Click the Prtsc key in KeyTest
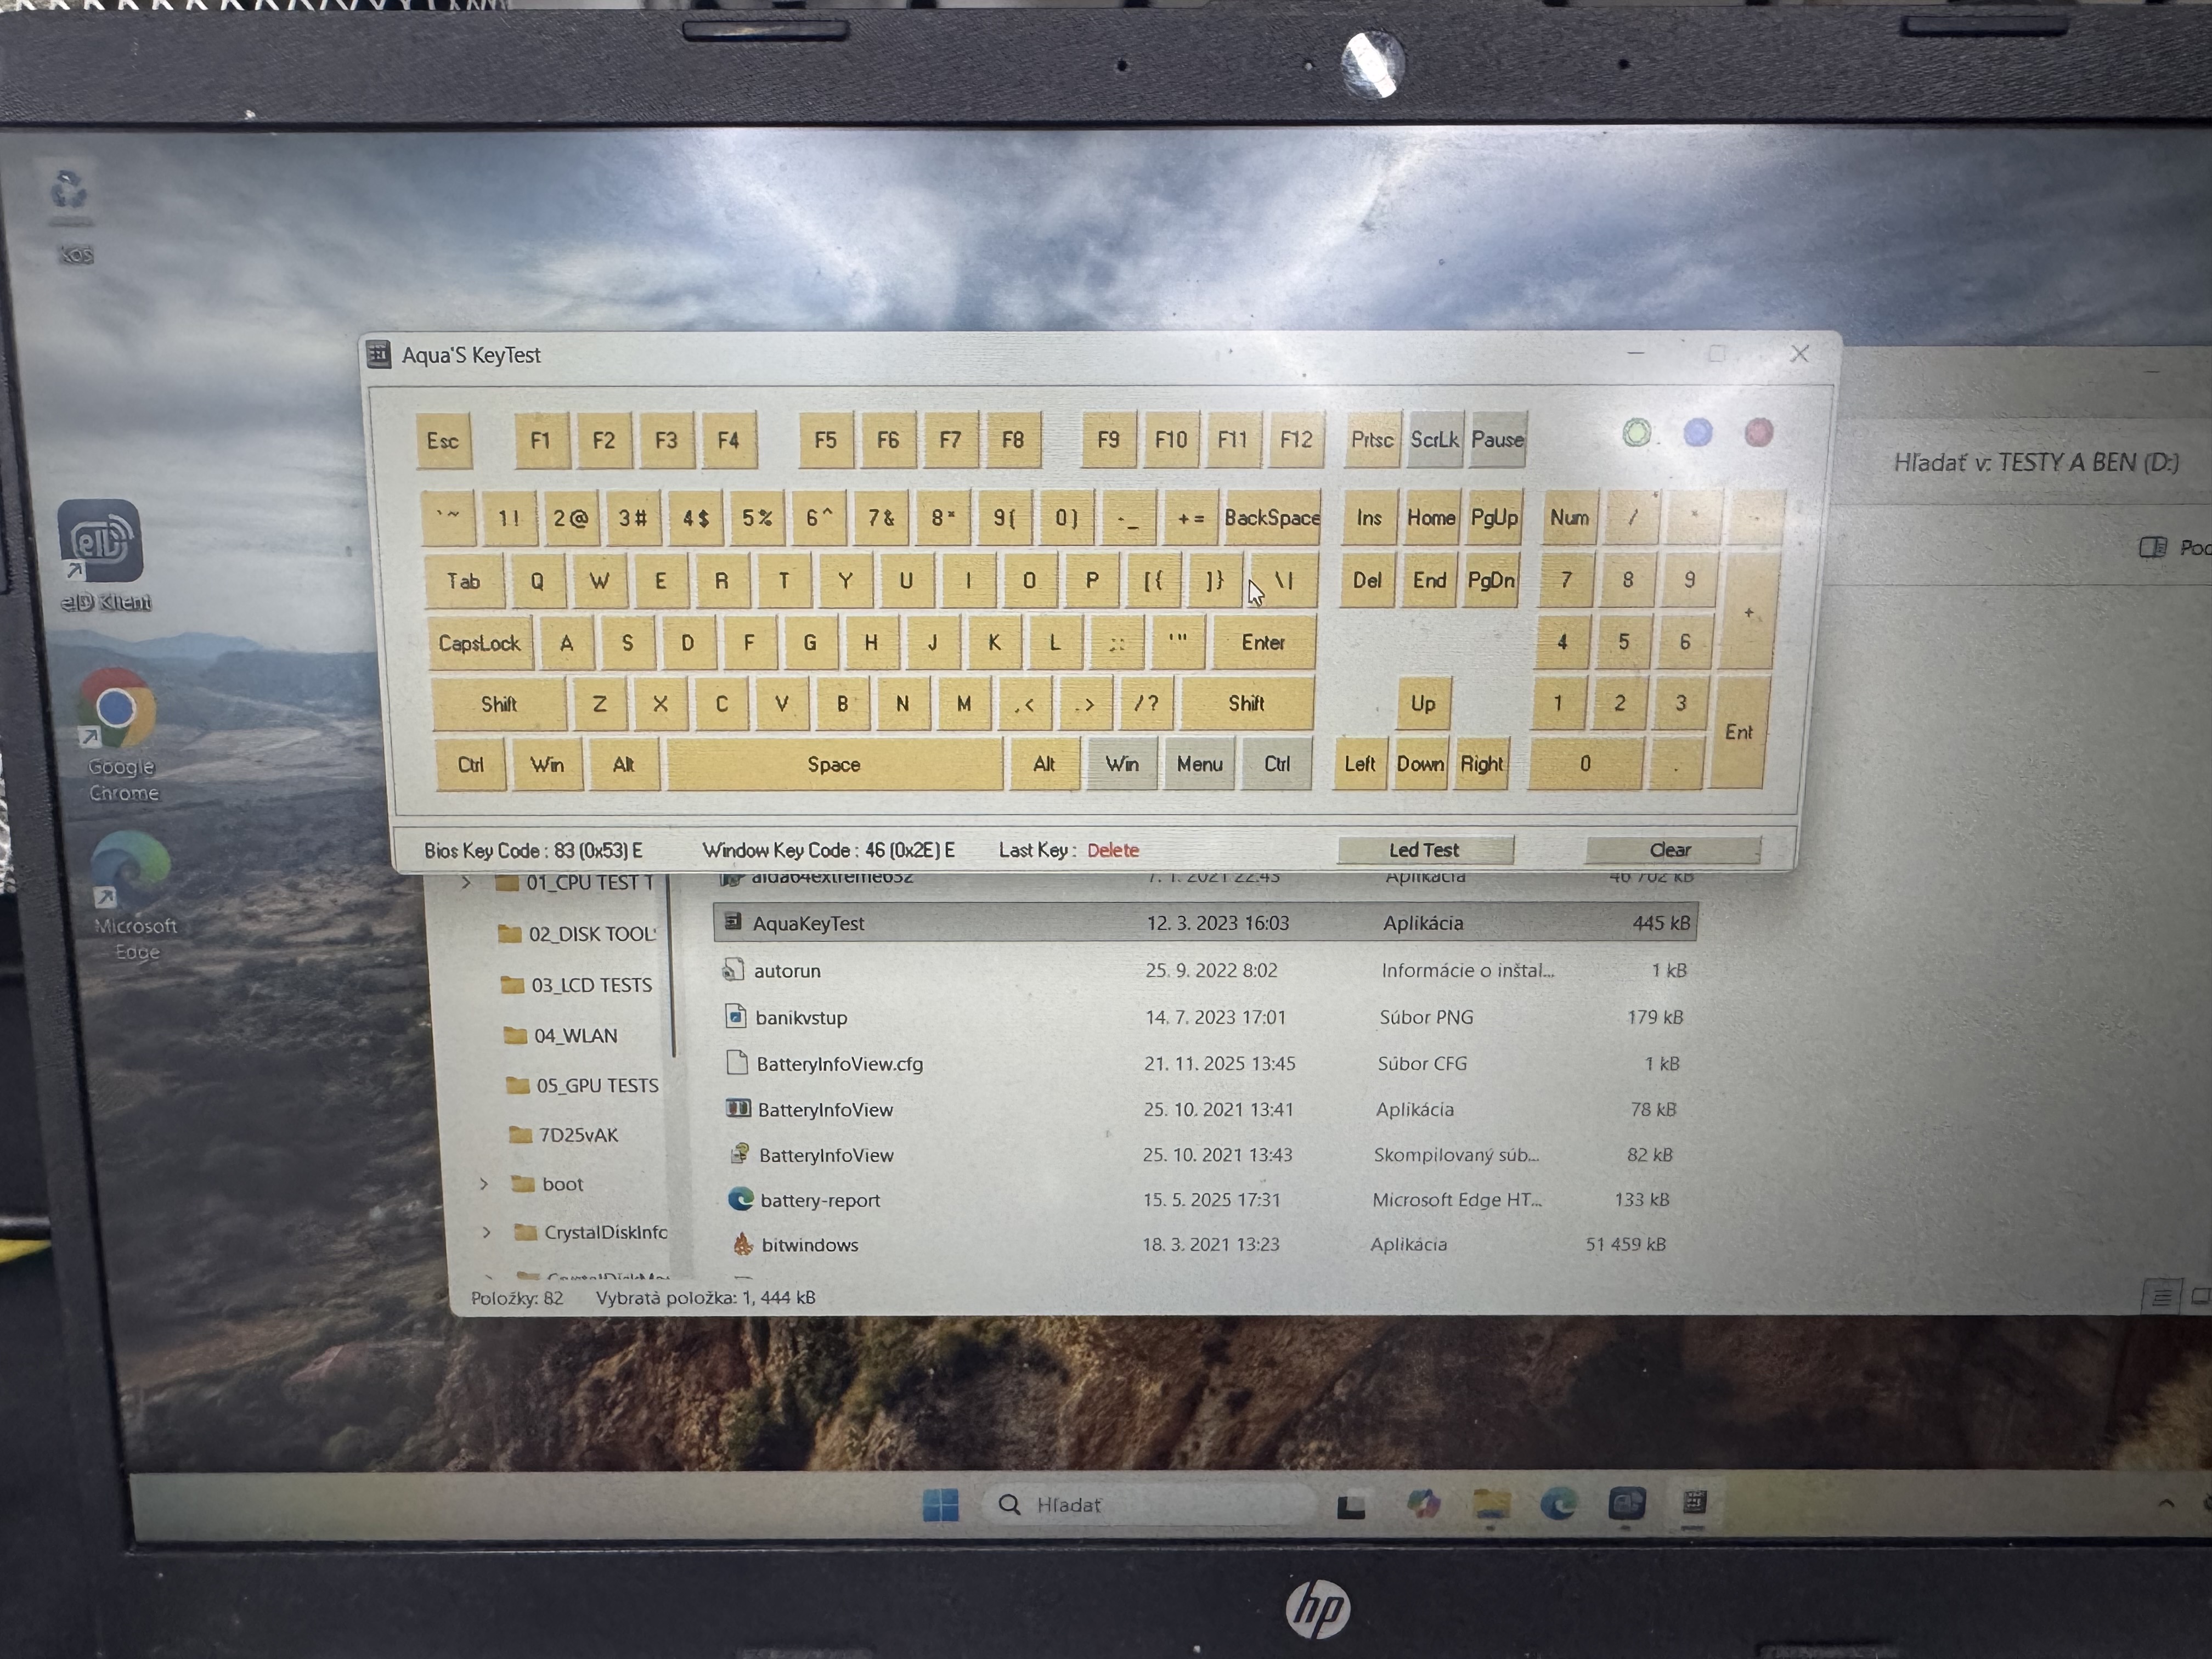The height and width of the screenshot is (1659, 2212). pyautogui.click(x=1372, y=440)
